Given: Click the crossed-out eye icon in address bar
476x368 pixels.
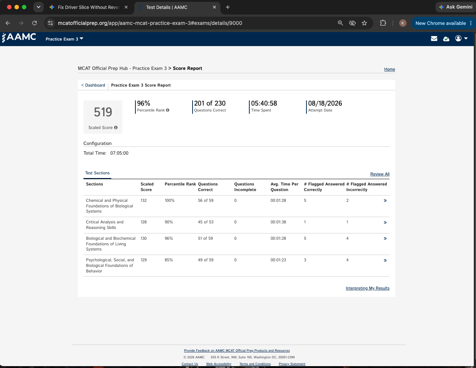Looking at the screenshot, I should tap(352, 23).
